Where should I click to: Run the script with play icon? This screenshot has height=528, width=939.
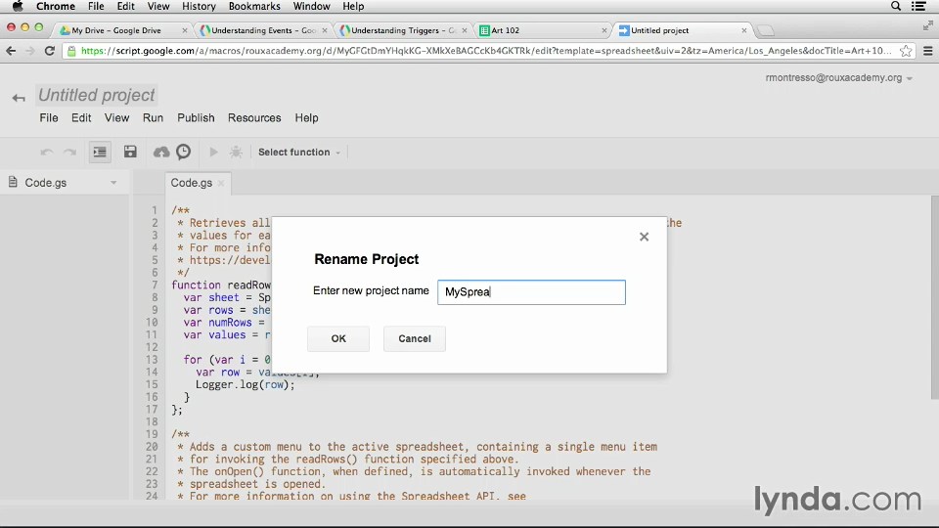point(213,153)
